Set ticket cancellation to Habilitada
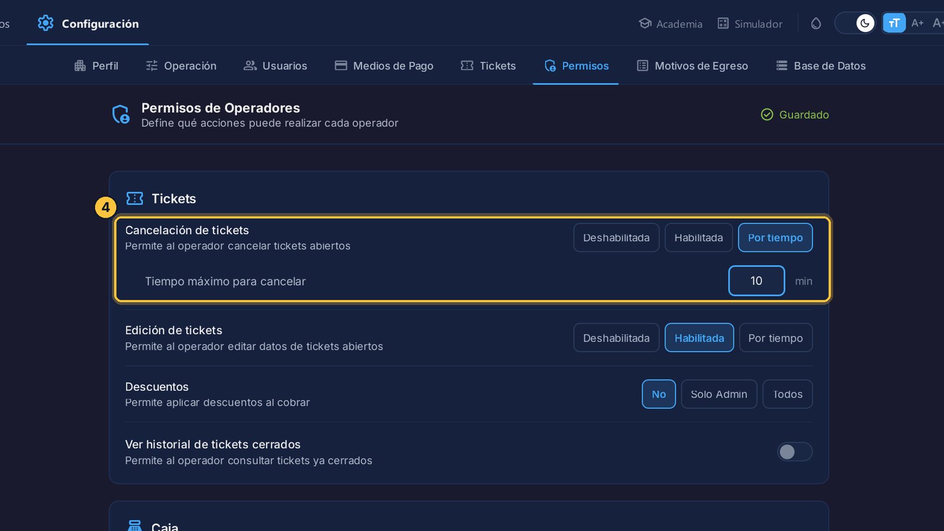Viewport: 944px width, 531px height. click(x=699, y=238)
